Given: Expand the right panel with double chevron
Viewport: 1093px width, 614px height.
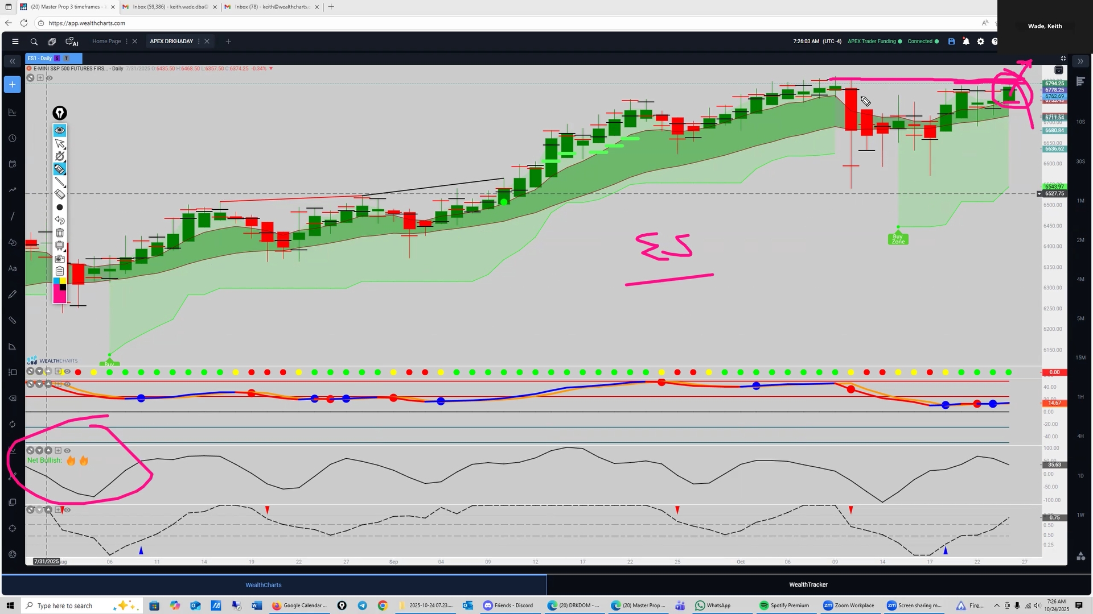Looking at the screenshot, I should (1080, 61).
